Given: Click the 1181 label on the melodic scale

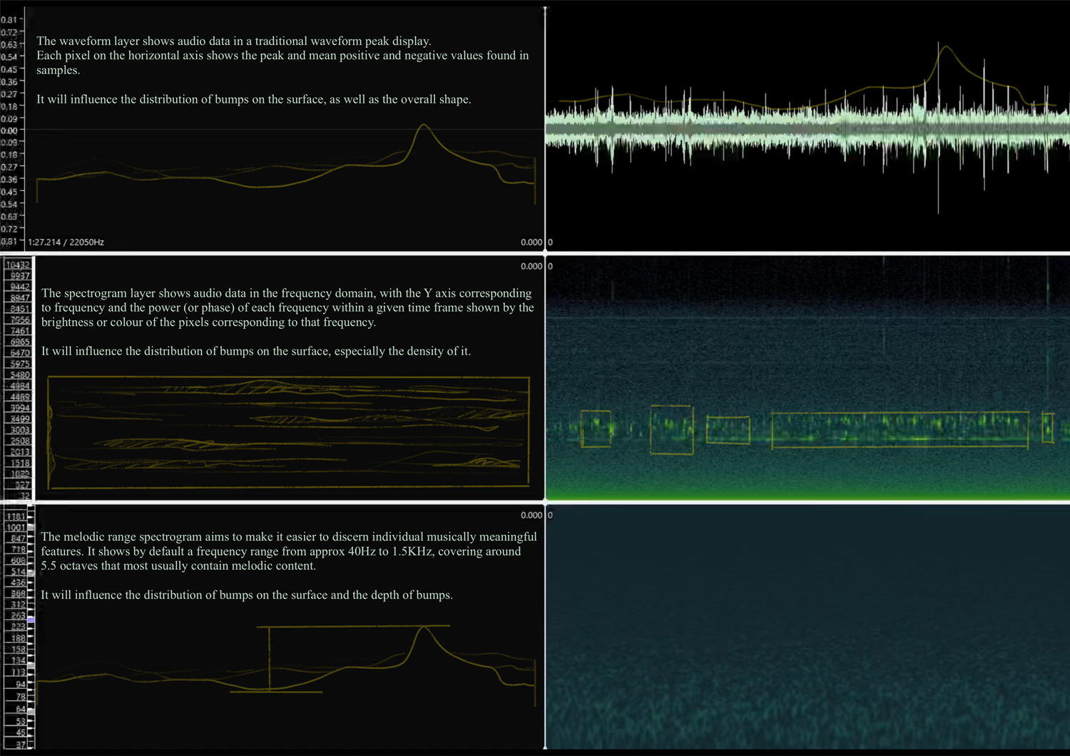Looking at the screenshot, I should (16, 516).
